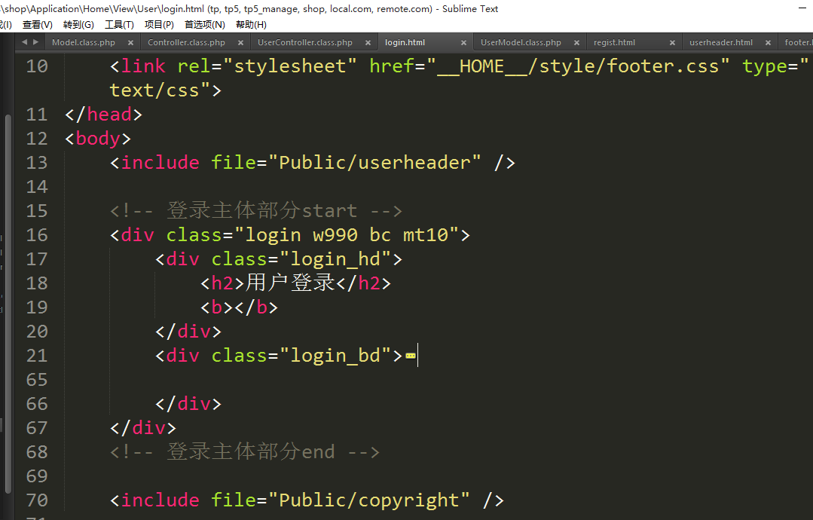
Task: Close the UserController.class.php tab
Action: 368,43
